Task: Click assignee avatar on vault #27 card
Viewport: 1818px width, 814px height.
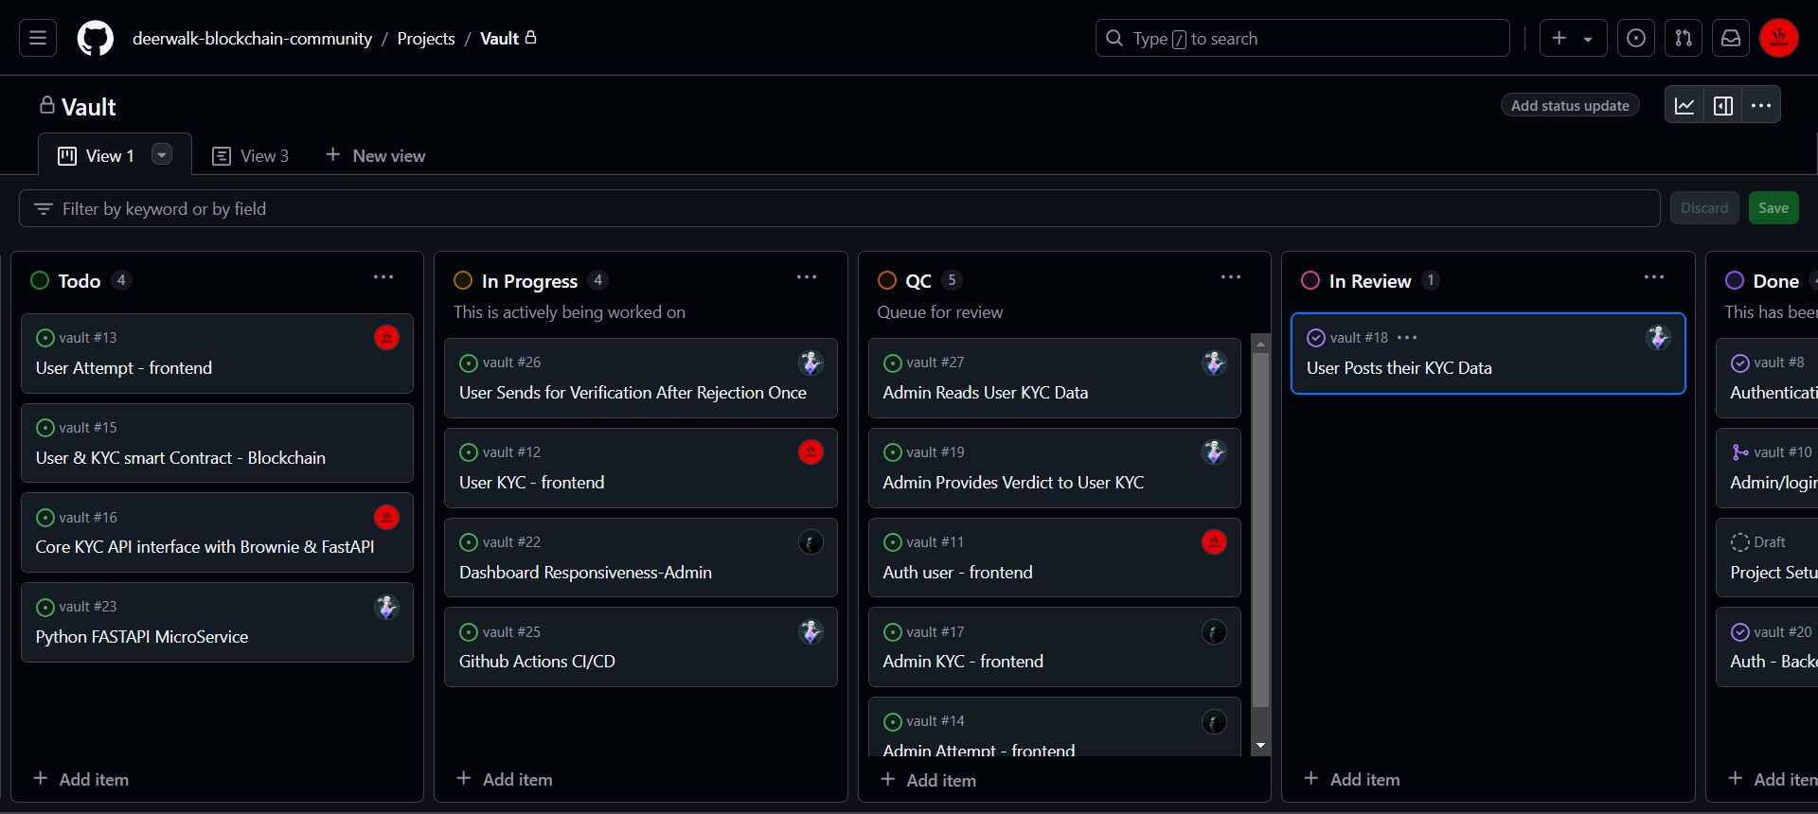Action: coord(1214,363)
